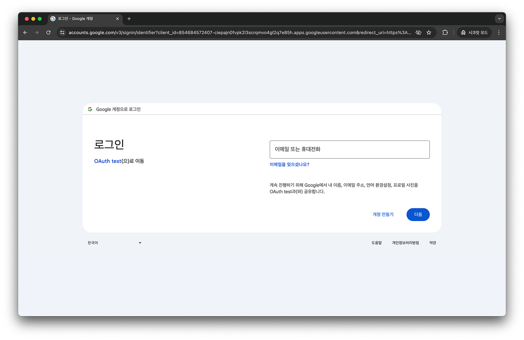Screen dimensions: 524x340
Task: Open a new tab with the plus button
Action: [x=129, y=18]
